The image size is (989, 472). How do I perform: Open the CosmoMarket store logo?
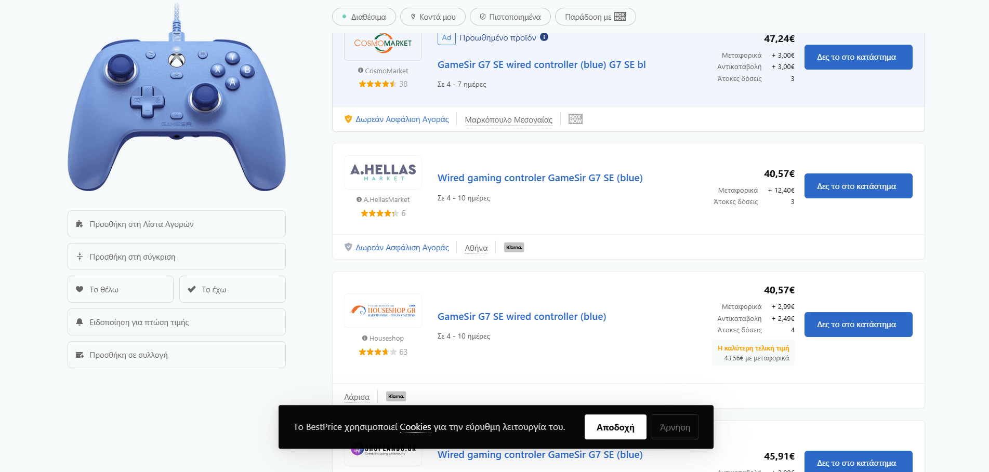(x=383, y=45)
